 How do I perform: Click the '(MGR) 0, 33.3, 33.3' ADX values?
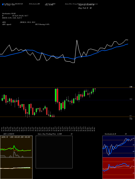coord(27,22)
